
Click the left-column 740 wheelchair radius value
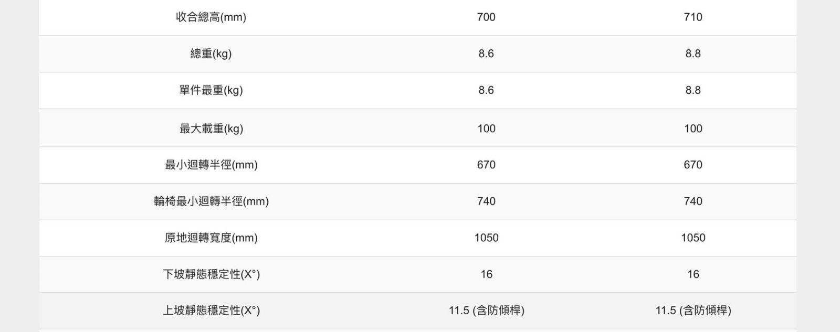click(486, 201)
